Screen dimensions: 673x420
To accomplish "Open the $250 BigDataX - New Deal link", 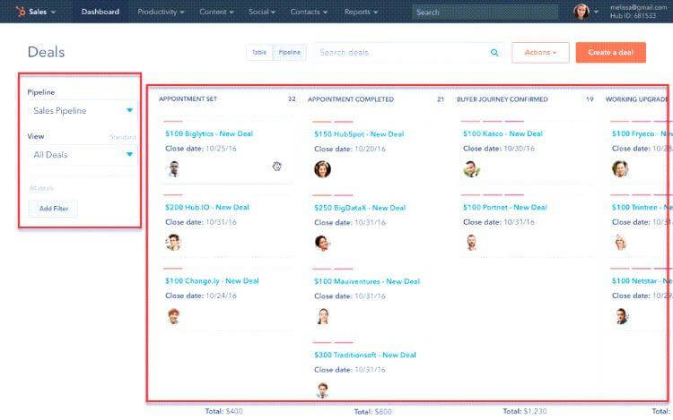I will point(360,208).
